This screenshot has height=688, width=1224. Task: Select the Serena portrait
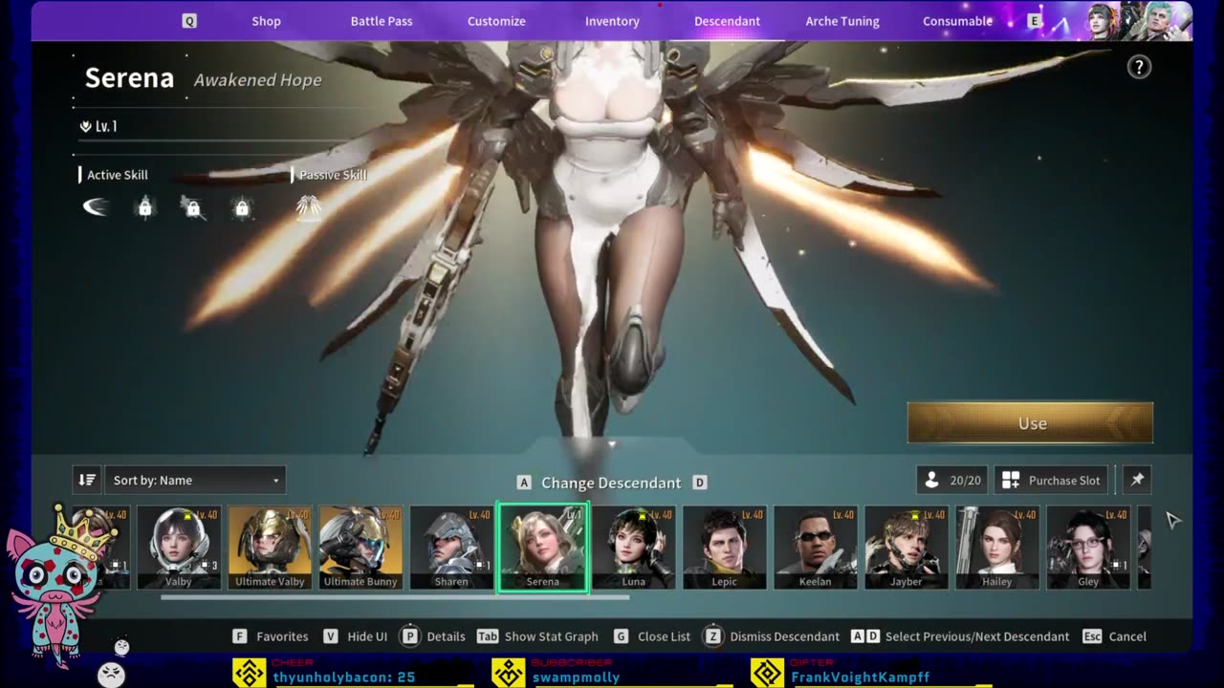point(542,548)
